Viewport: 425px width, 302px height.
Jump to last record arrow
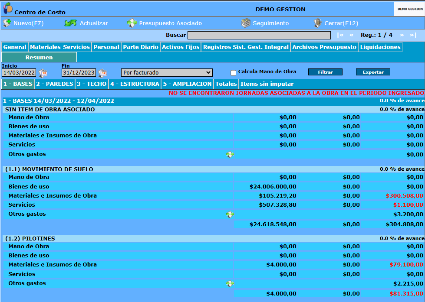[x=413, y=35]
